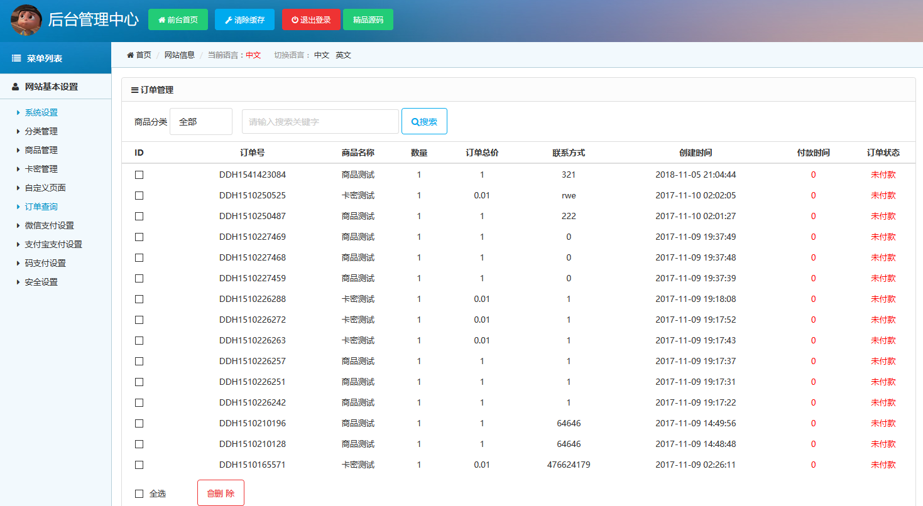Expand the 卡密管理 sidebar arrow
The image size is (923, 506).
[x=18, y=169]
